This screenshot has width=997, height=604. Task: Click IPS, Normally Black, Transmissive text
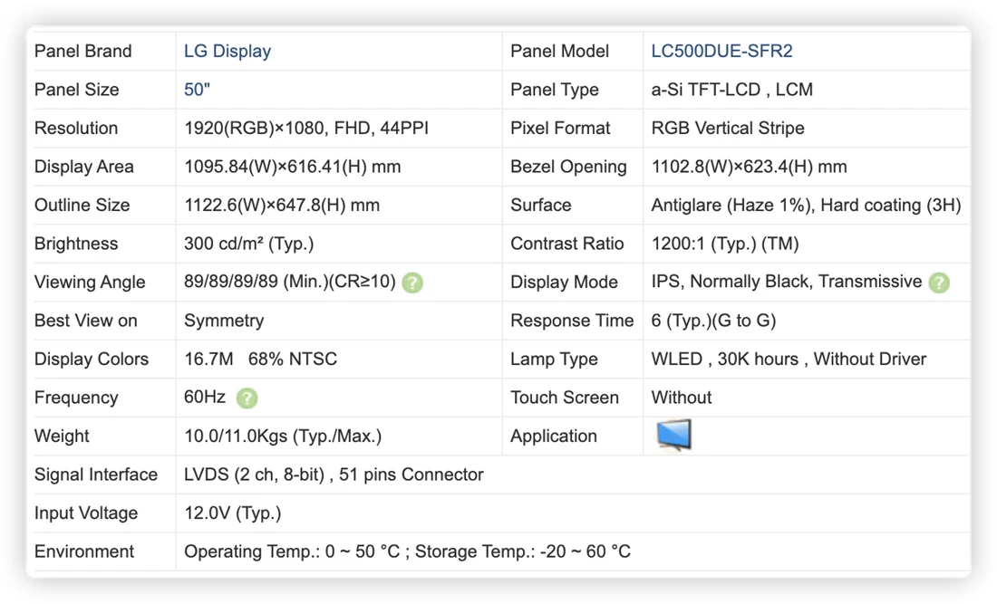(x=787, y=282)
